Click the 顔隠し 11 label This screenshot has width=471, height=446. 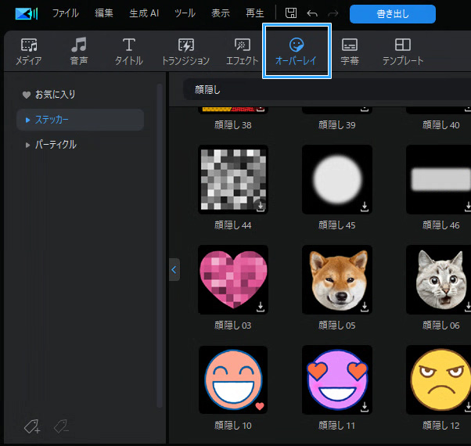pyautogui.click(x=337, y=426)
